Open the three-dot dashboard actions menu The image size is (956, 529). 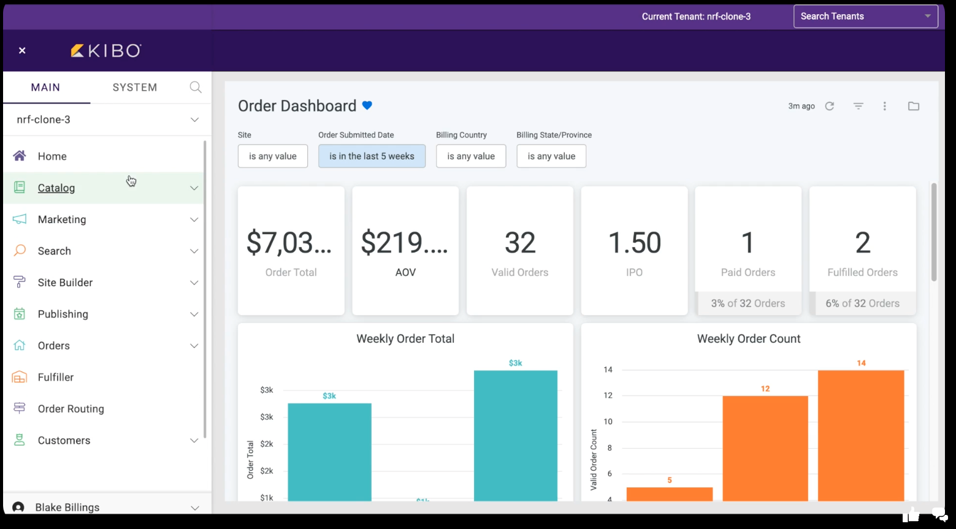[x=884, y=106]
